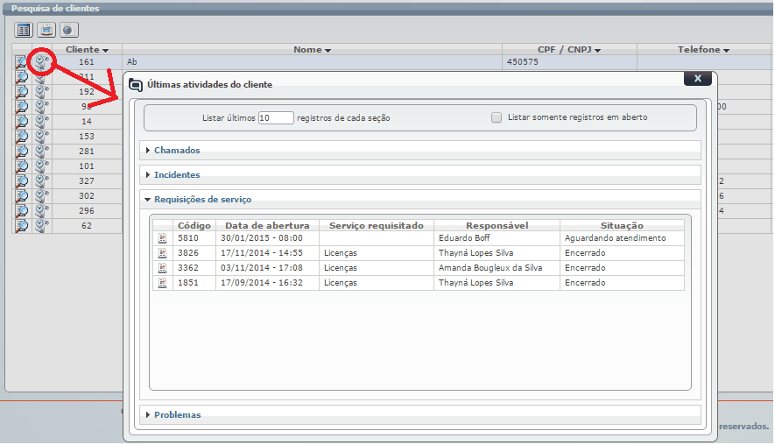Open document icon for request 5810
775x445 pixels.
click(x=161, y=238)
